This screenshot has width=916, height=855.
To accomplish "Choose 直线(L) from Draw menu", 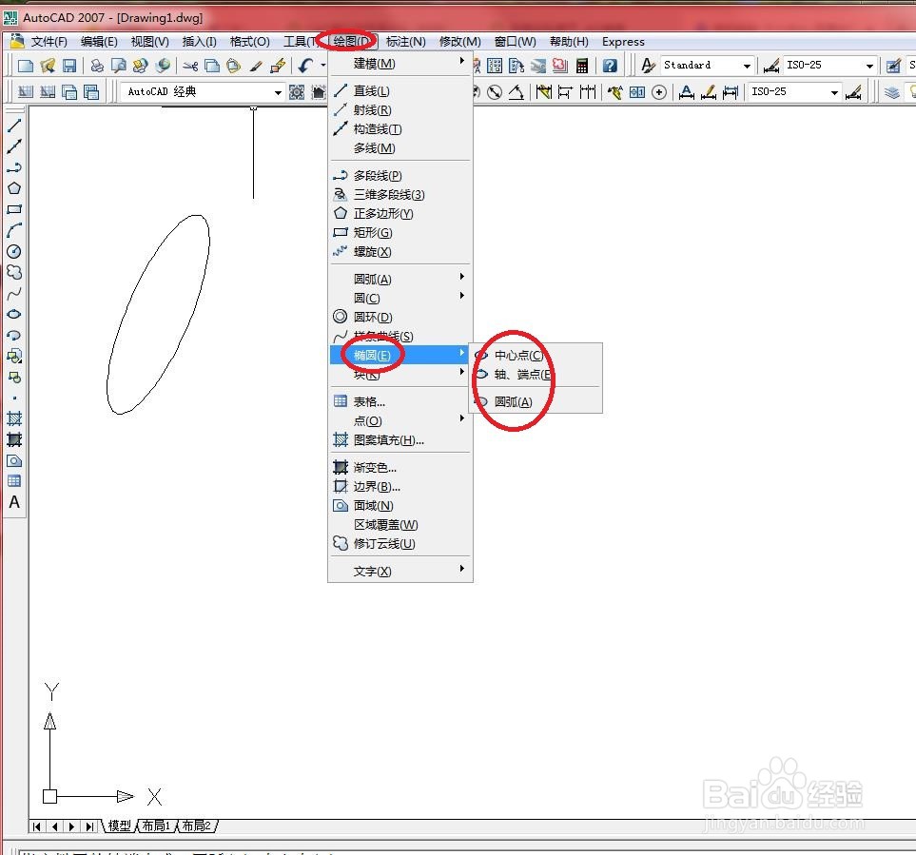I will click(x=400, y=91).
